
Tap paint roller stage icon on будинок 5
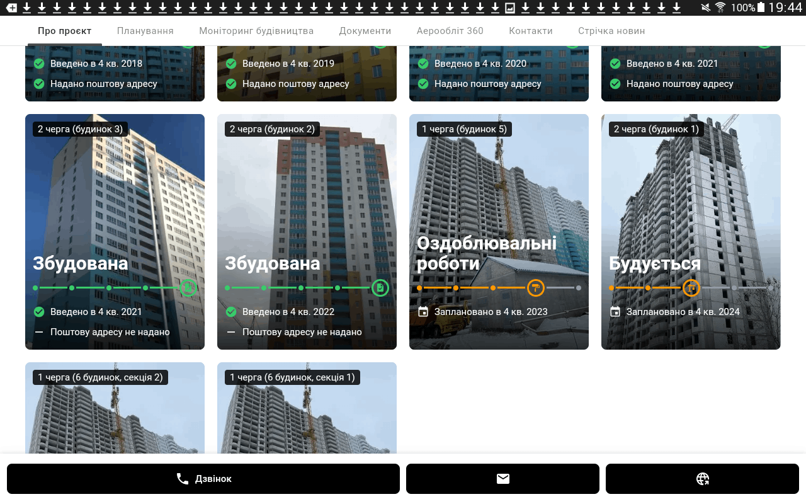coord(535,288)
